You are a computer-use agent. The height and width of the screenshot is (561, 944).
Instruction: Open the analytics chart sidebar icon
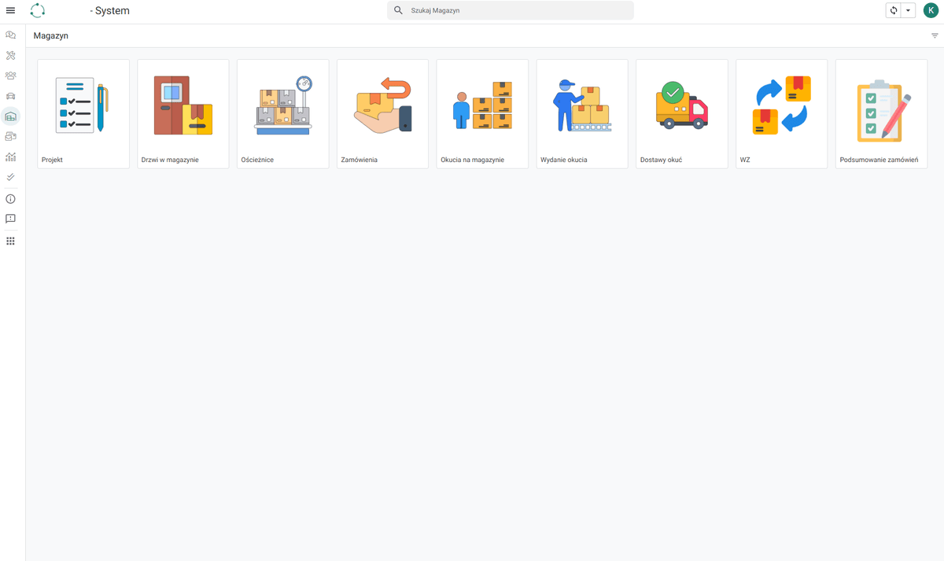pos(10,157)
